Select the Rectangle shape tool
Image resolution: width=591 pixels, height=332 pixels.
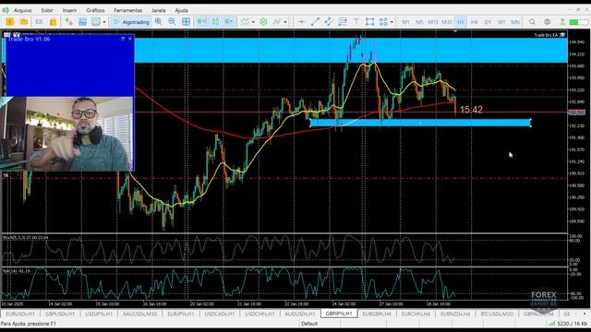tap(369, 22)
